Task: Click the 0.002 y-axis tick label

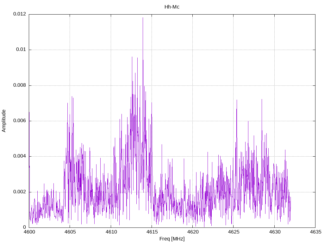Action: (x=20, y=192)
